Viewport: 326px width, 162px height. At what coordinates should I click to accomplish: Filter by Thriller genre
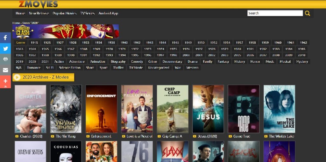[x=118, y=68]
